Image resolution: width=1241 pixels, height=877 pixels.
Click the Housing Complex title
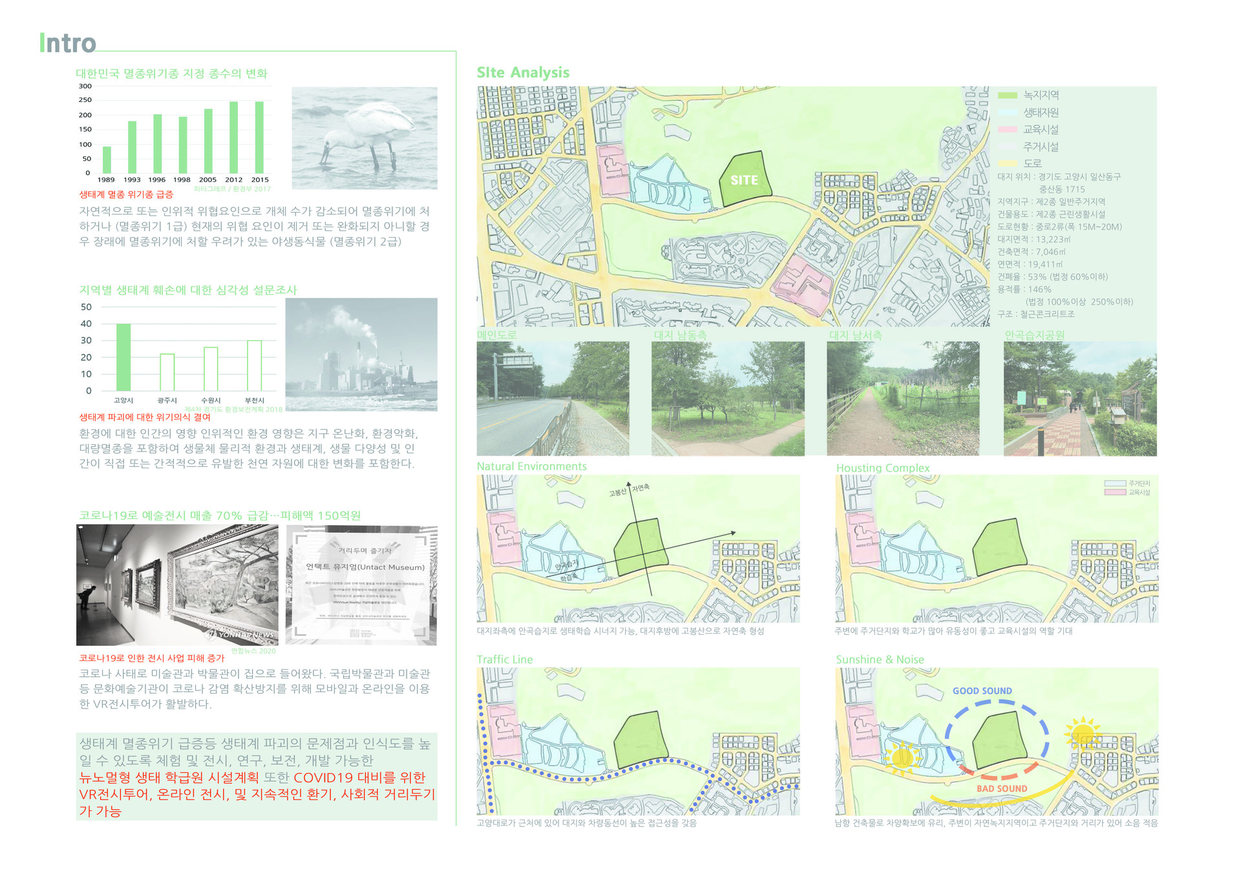click(883, 468)
